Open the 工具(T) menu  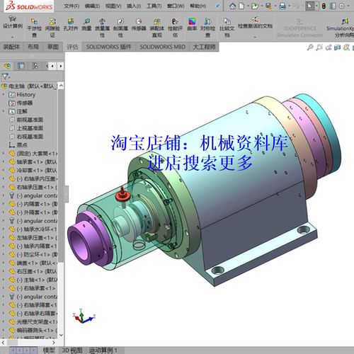click(154, 6)
